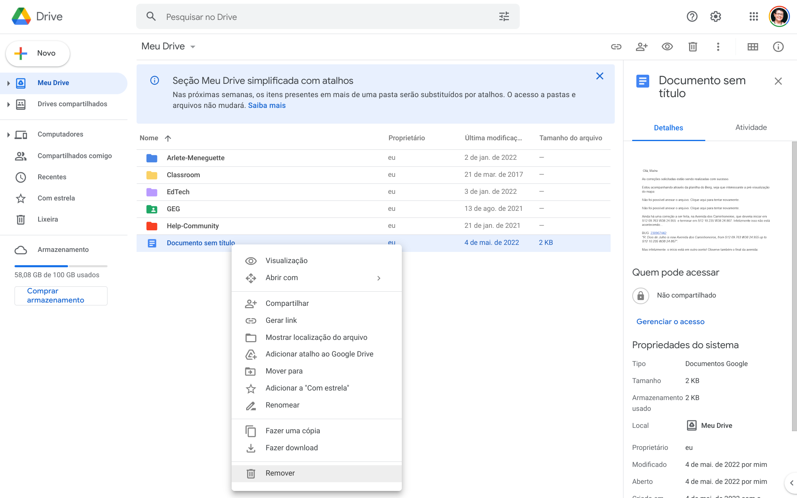Switch to grid layout view

tap(753, 47)
